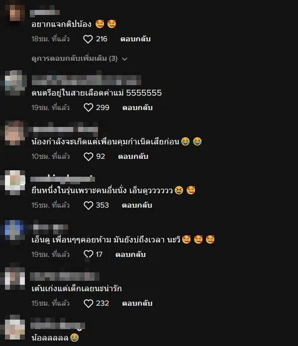Click ตอบกลับ under the 353-like comment
Viewport: 298px width, 346px height.
pyautogui.click(x=137, y=205)
